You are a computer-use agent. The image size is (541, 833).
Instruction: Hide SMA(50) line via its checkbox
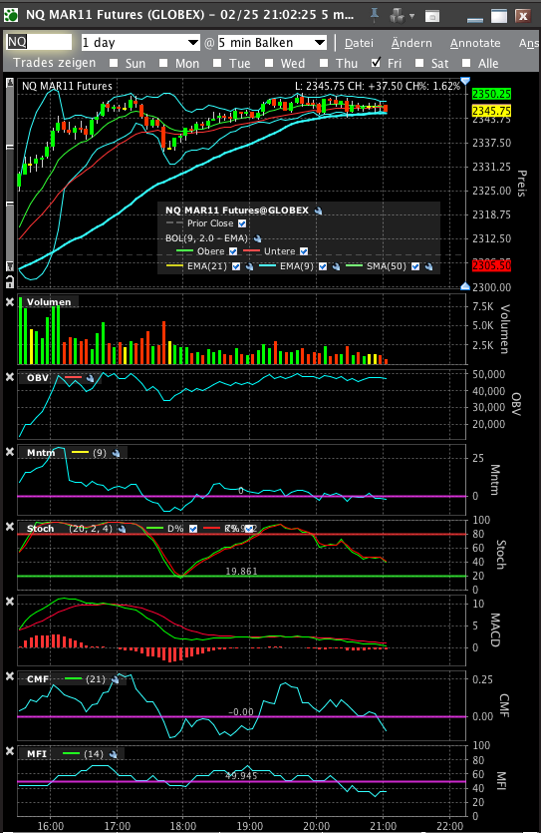click(415, 266)
